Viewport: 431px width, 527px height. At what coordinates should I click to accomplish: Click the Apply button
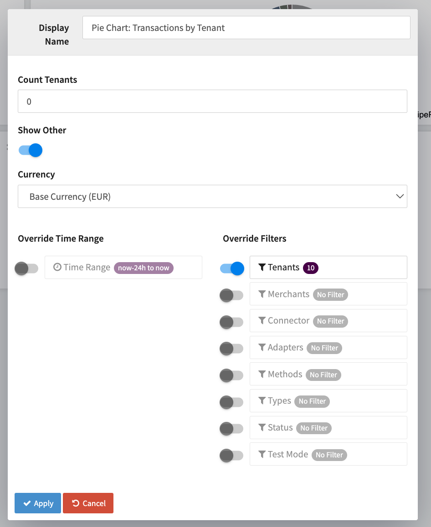point(38,503)
